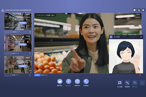146x97 pixels.
Task: Click the モニター中 badge for 東京ストア
Action: tap(8, 53)
